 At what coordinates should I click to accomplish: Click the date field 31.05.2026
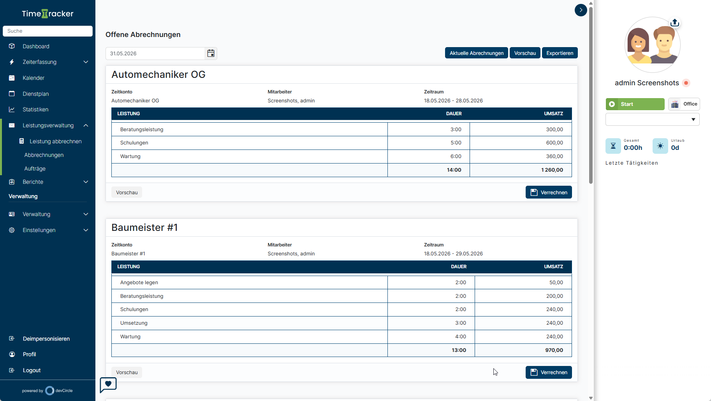[155, 53]
